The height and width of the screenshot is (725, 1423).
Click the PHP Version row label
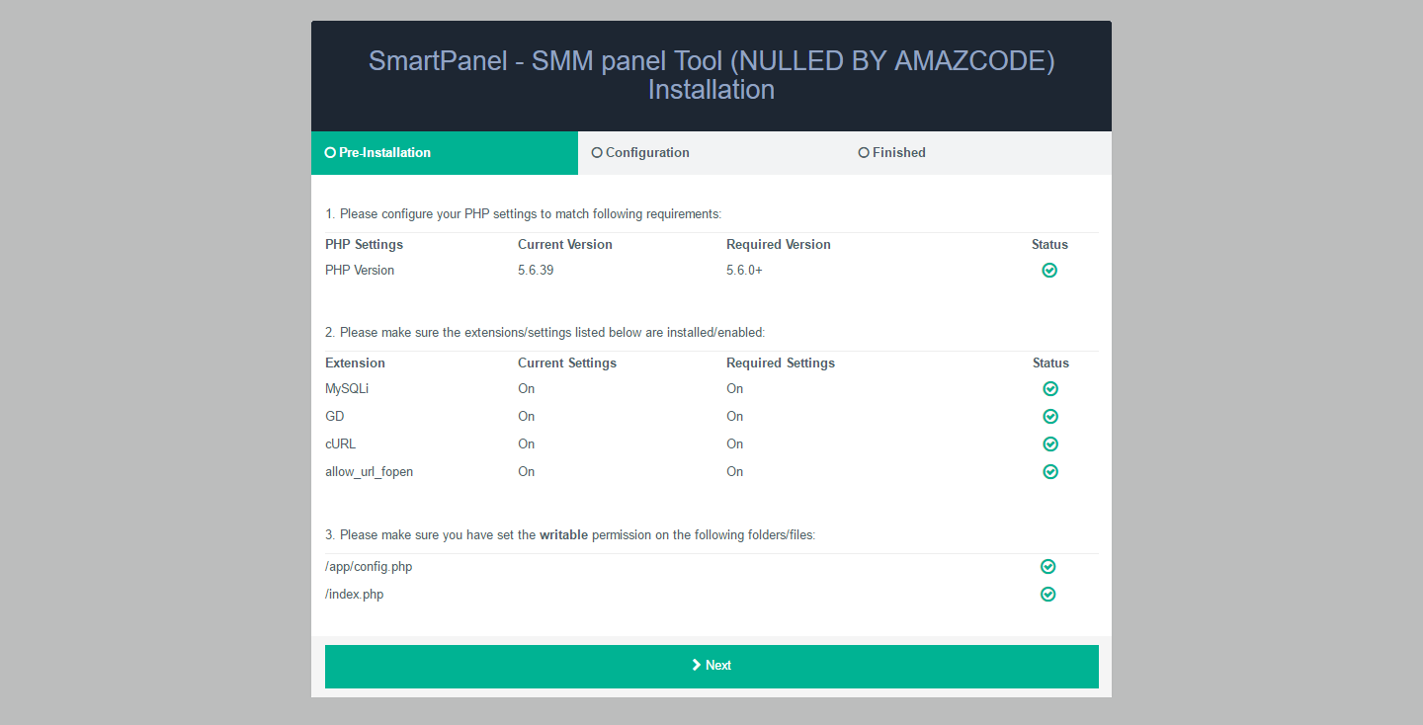pyautogui.click(x=360, y=271)
